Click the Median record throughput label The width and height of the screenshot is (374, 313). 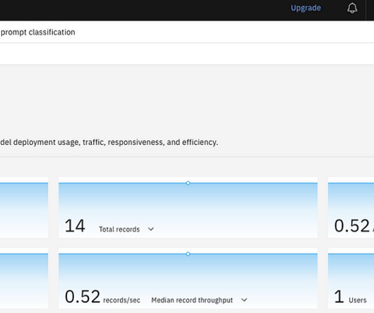coord(192,300)
